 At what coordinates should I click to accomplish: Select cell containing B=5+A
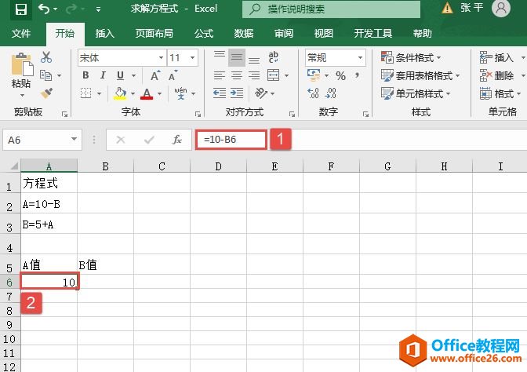click(x=49, y=224)
